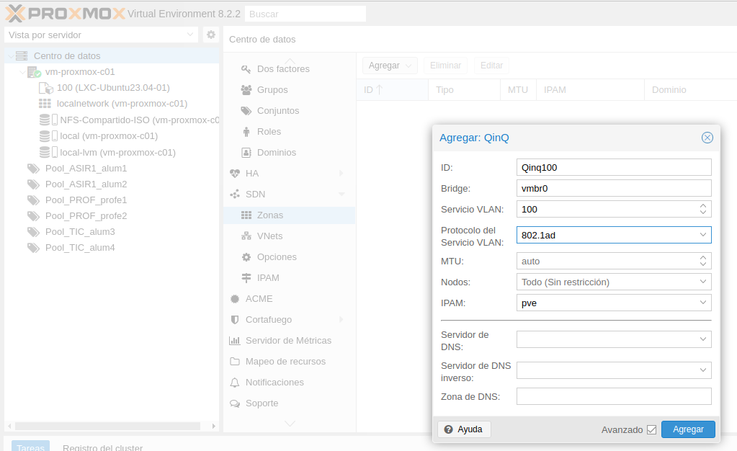Open the Agregar zone type dropdown
Image resolution: width=737 pixels, height=451 pixels.
pos(390,66)
